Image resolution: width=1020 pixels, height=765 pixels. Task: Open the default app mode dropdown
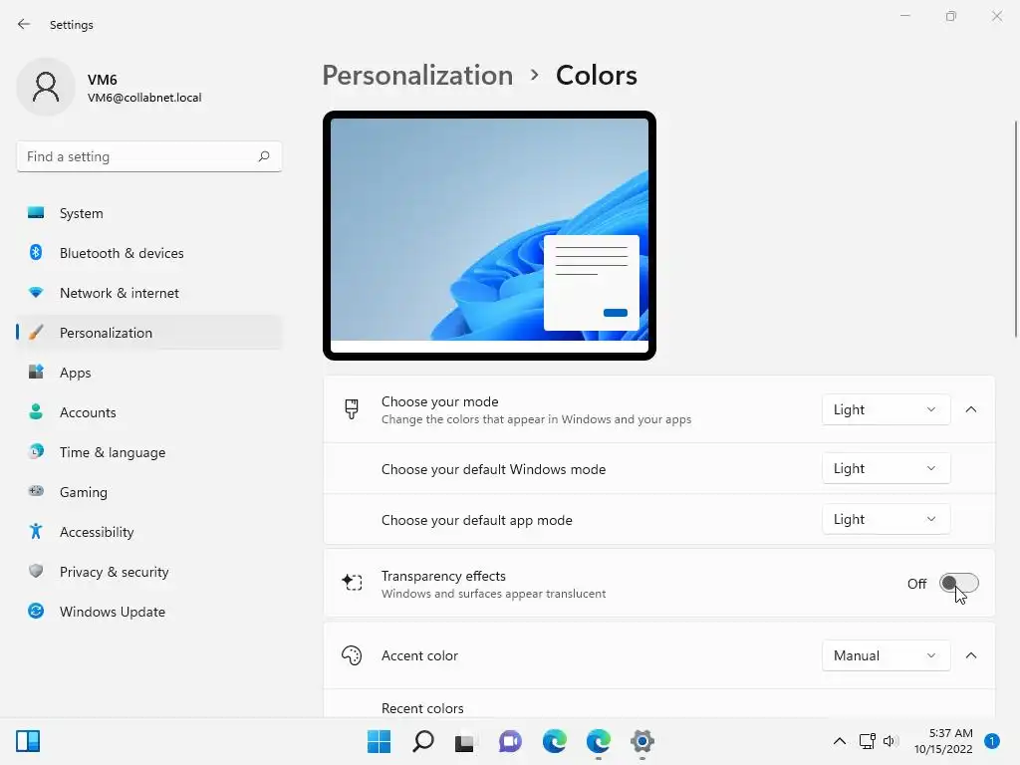886,519
